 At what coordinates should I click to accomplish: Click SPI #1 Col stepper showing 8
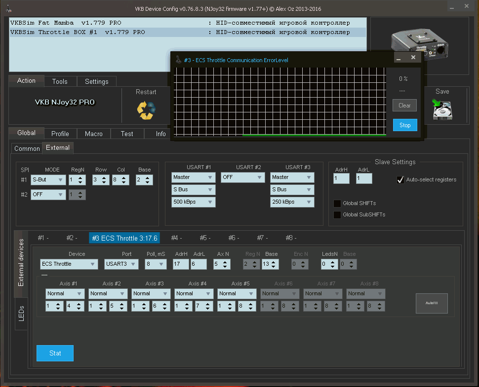[x=120, y=180]
